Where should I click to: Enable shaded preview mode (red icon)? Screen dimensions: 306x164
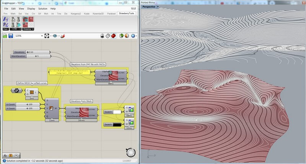coord(114,36)
